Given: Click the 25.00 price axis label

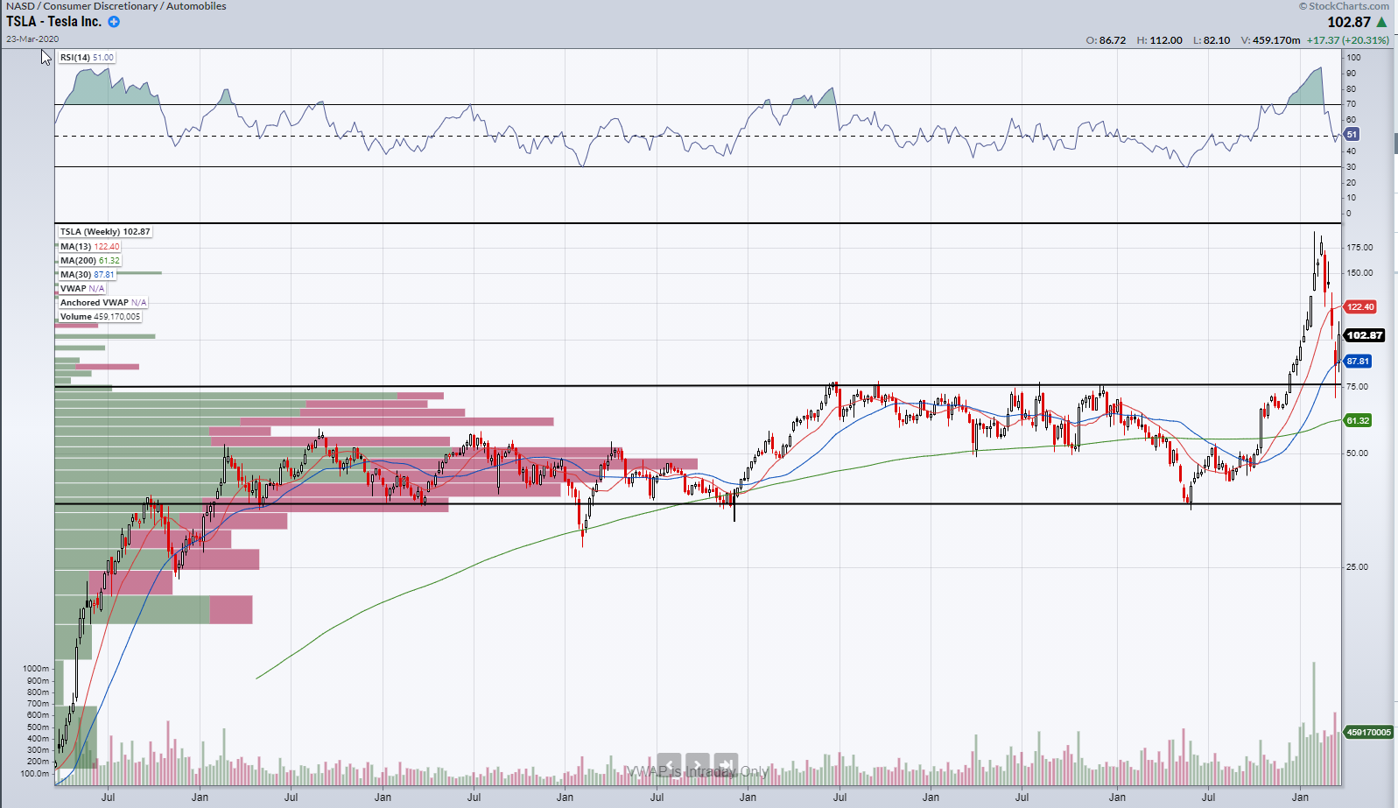Looking at the screenshot, I should point(1357,566).
